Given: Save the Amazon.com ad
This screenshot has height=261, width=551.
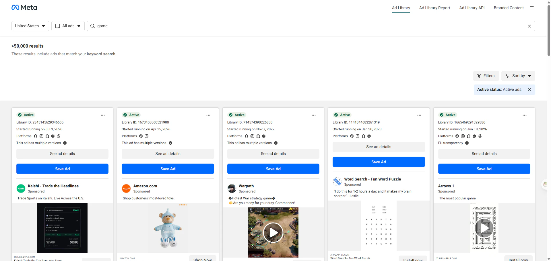Looking at the screenshot, I should [x=168, y=169].
